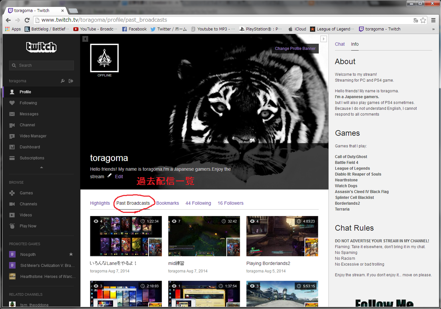Open Facebook bookmark

point(134,29)
